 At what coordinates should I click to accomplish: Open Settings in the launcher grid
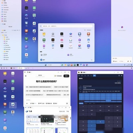point(53,34)
